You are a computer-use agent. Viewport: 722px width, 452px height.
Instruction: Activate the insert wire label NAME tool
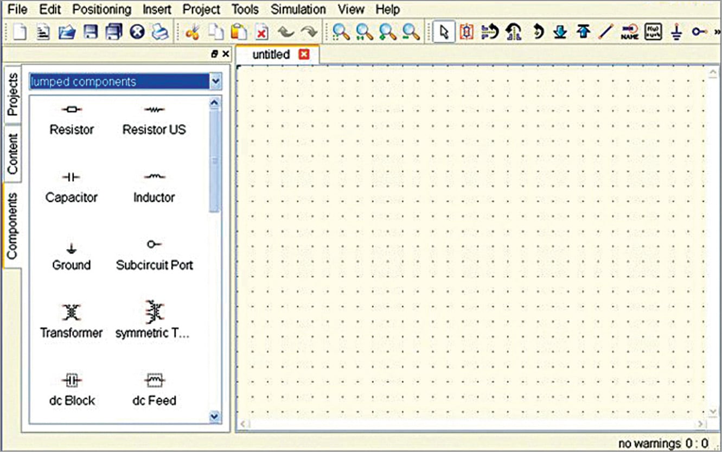tap(631, 31)
